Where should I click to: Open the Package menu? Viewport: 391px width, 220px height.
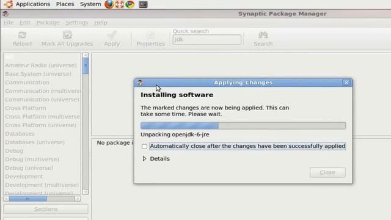pos(48,23)
